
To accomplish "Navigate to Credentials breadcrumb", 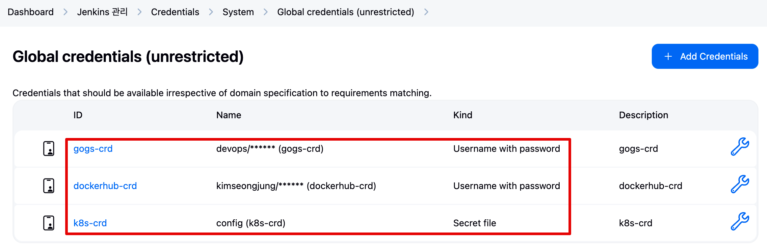I will [x=175, y=12].
